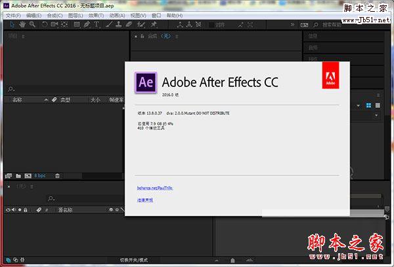Select the Pen tool
The height and width of the screenshot is (267, 394).
tap(87, 24)
